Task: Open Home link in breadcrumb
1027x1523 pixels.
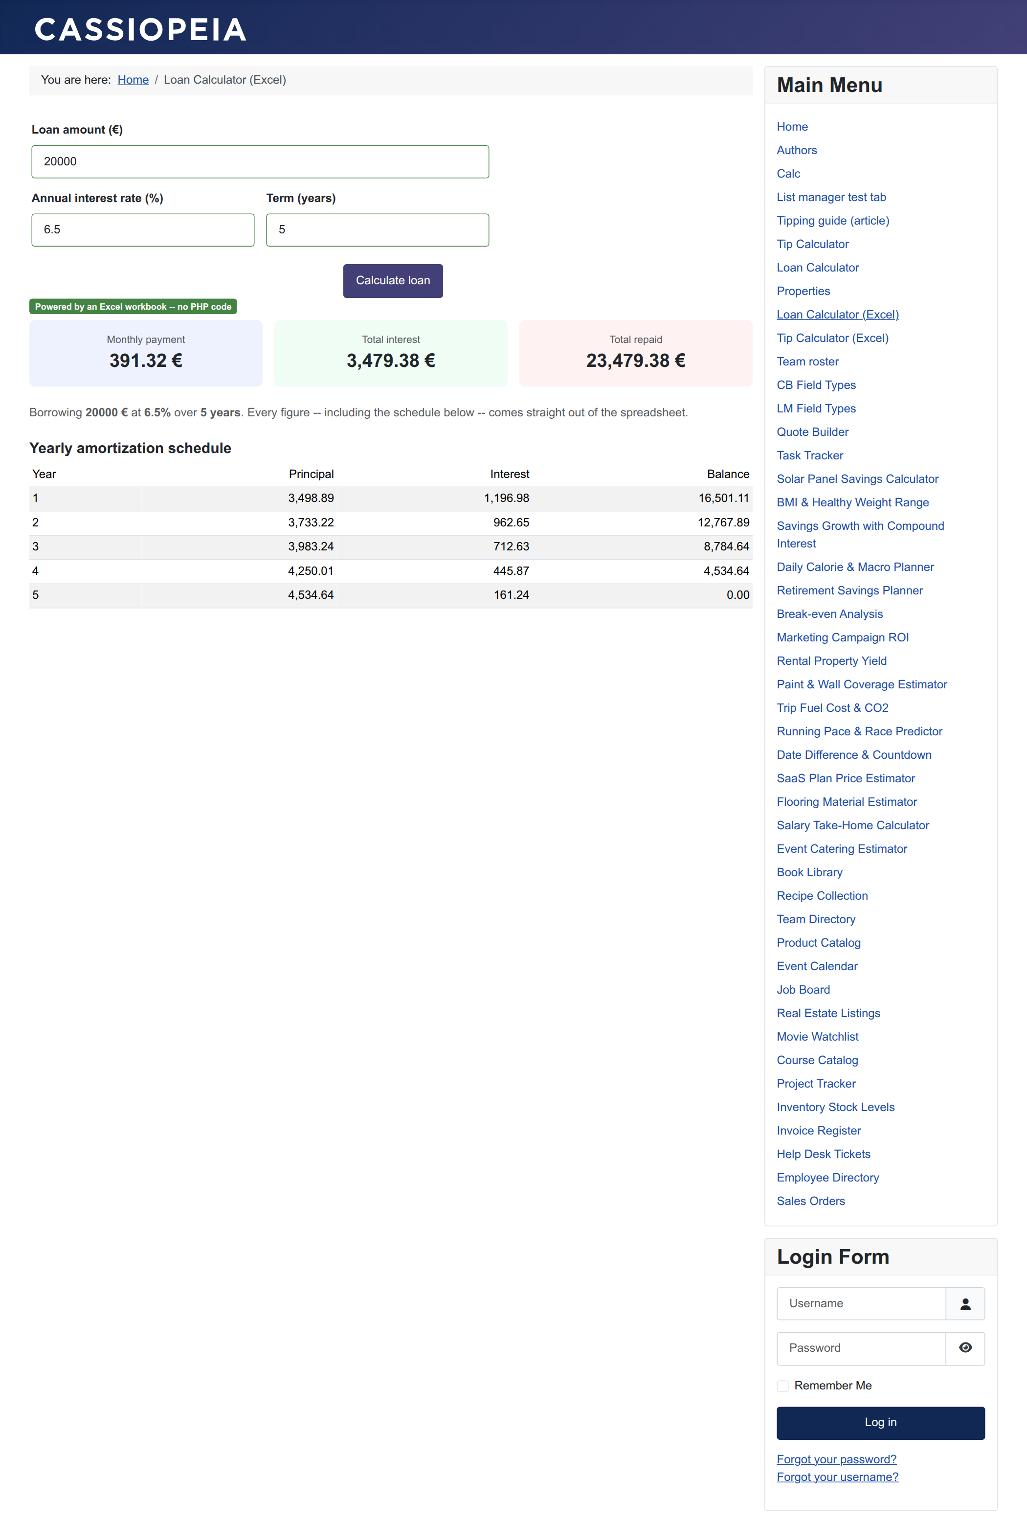Action: point(133,80)
